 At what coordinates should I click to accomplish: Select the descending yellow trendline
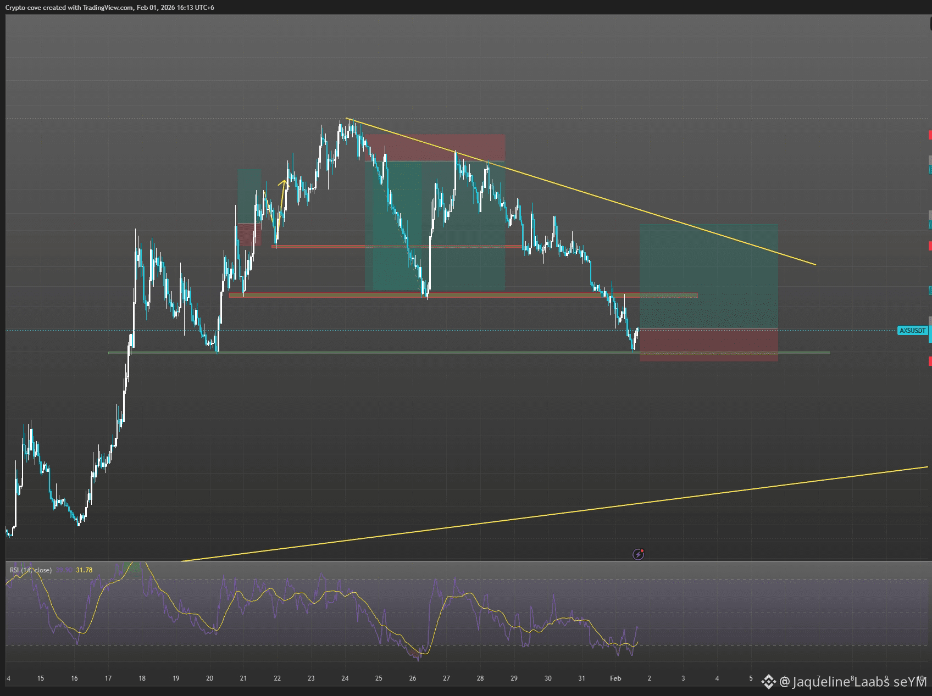click(x=581, y=192)
